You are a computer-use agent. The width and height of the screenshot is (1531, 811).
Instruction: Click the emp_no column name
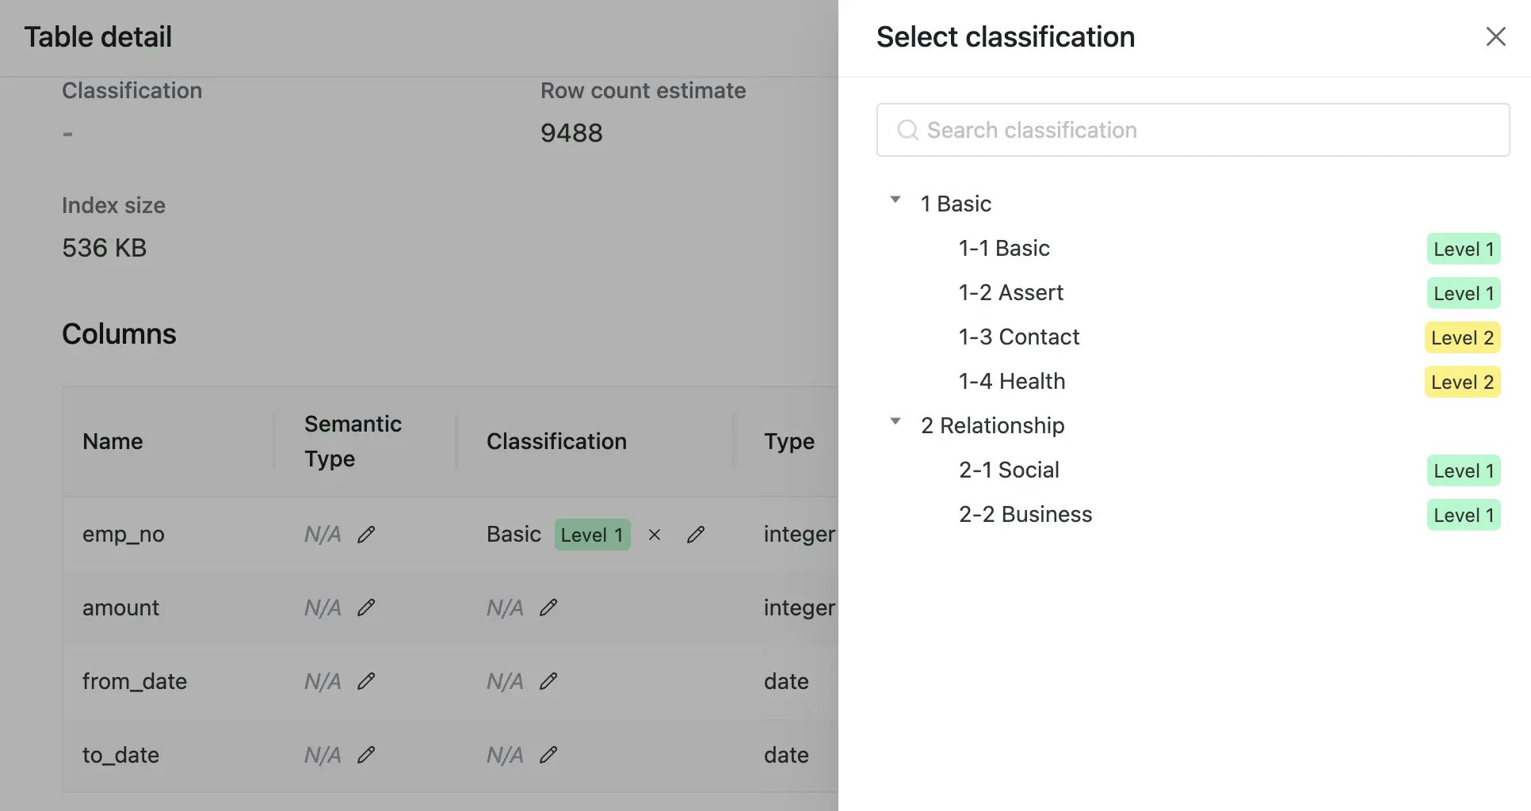[123, 535]
